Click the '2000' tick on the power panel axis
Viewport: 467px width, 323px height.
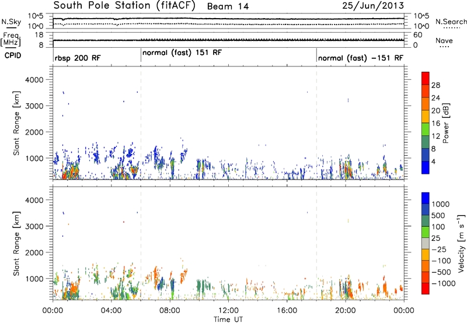pyautogui.click(x=34, y=132)
